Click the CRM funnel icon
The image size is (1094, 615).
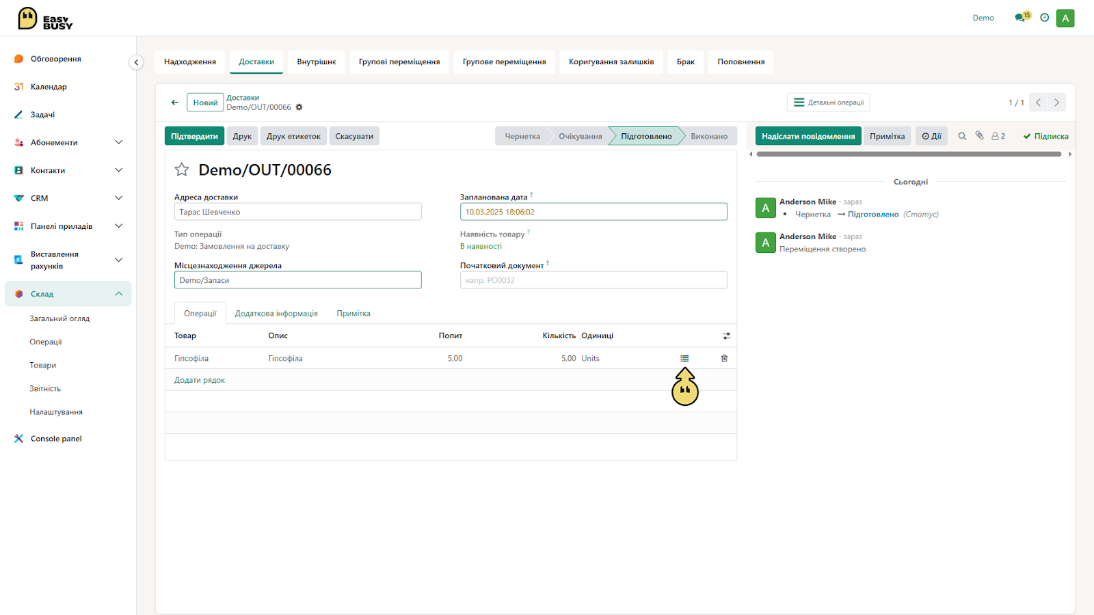pyautogui.click(x=18, y=198)
